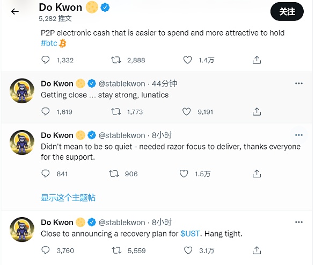The image size is (322, 265).
Task: Like the UST recovery plan tweet
Action: coord(188,250)
